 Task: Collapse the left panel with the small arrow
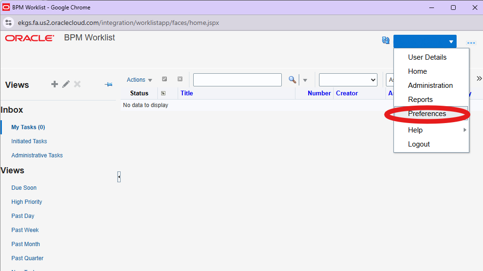click(x=119, y=177)
